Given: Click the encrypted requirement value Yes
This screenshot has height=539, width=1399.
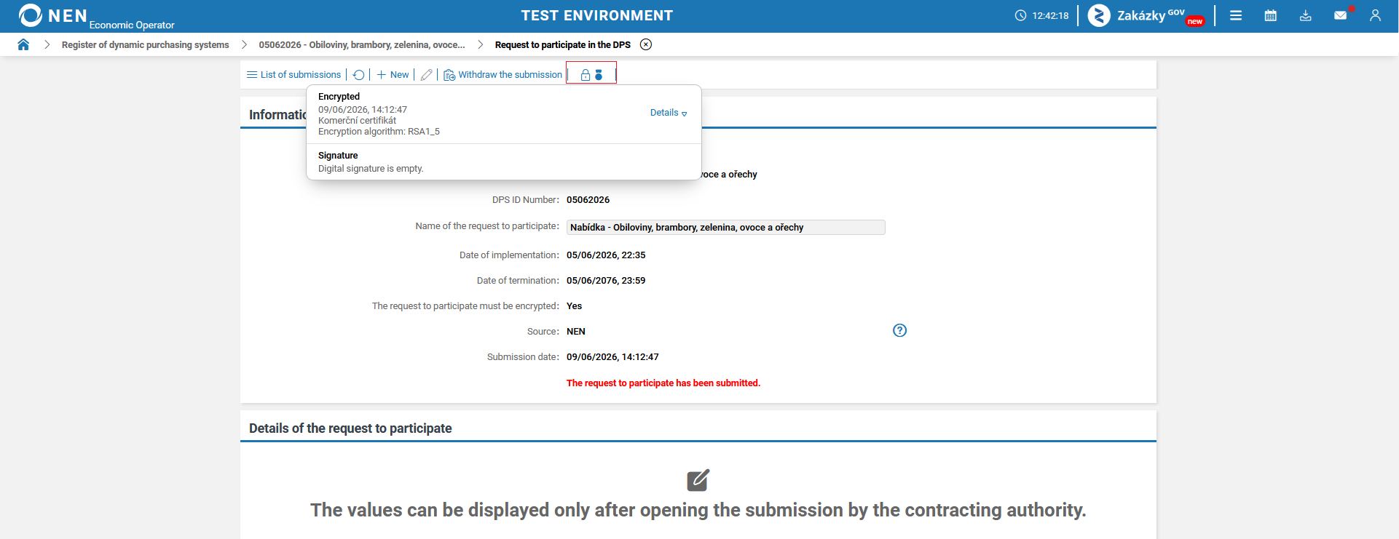Looking at the screenshot, I should (x=574, y=306).
